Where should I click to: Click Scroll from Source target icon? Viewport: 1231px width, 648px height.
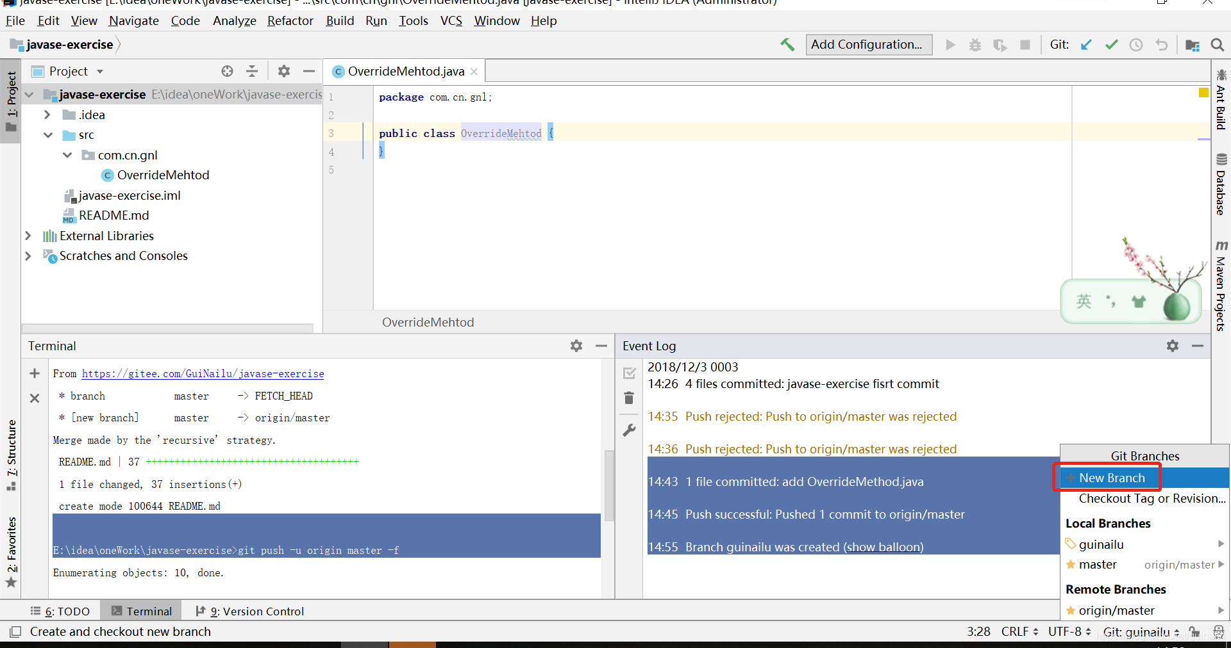[227, 71]
